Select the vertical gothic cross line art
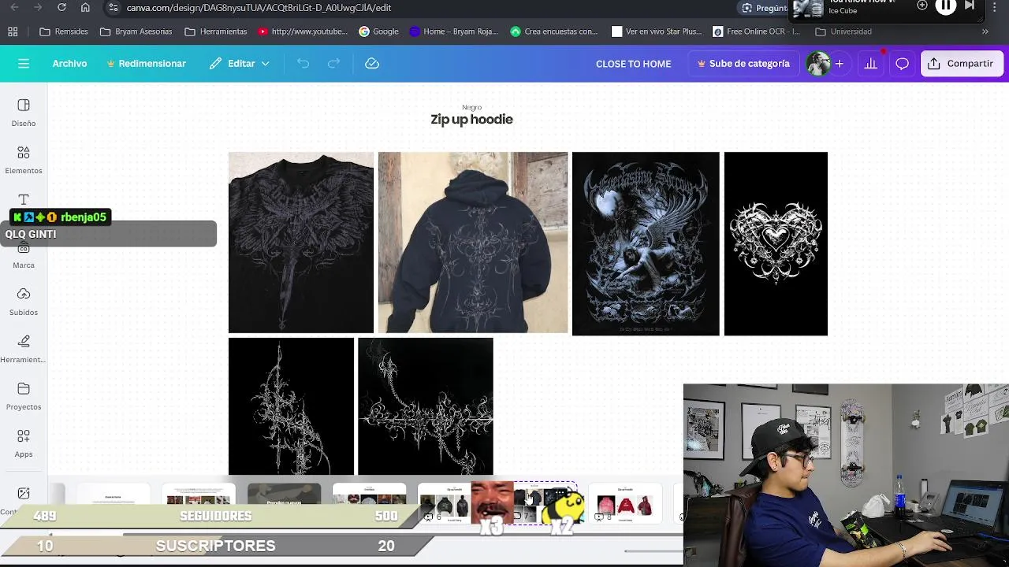1009x567 pixels. pos(291,406)
